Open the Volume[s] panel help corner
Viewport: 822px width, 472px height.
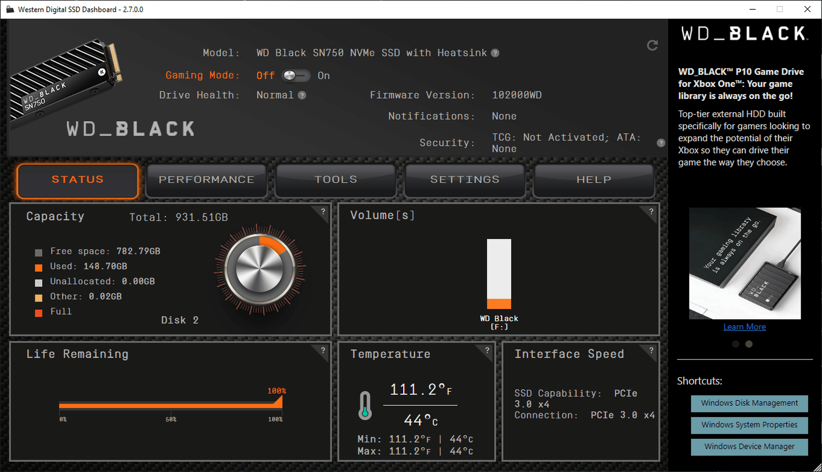coord(651,211)
